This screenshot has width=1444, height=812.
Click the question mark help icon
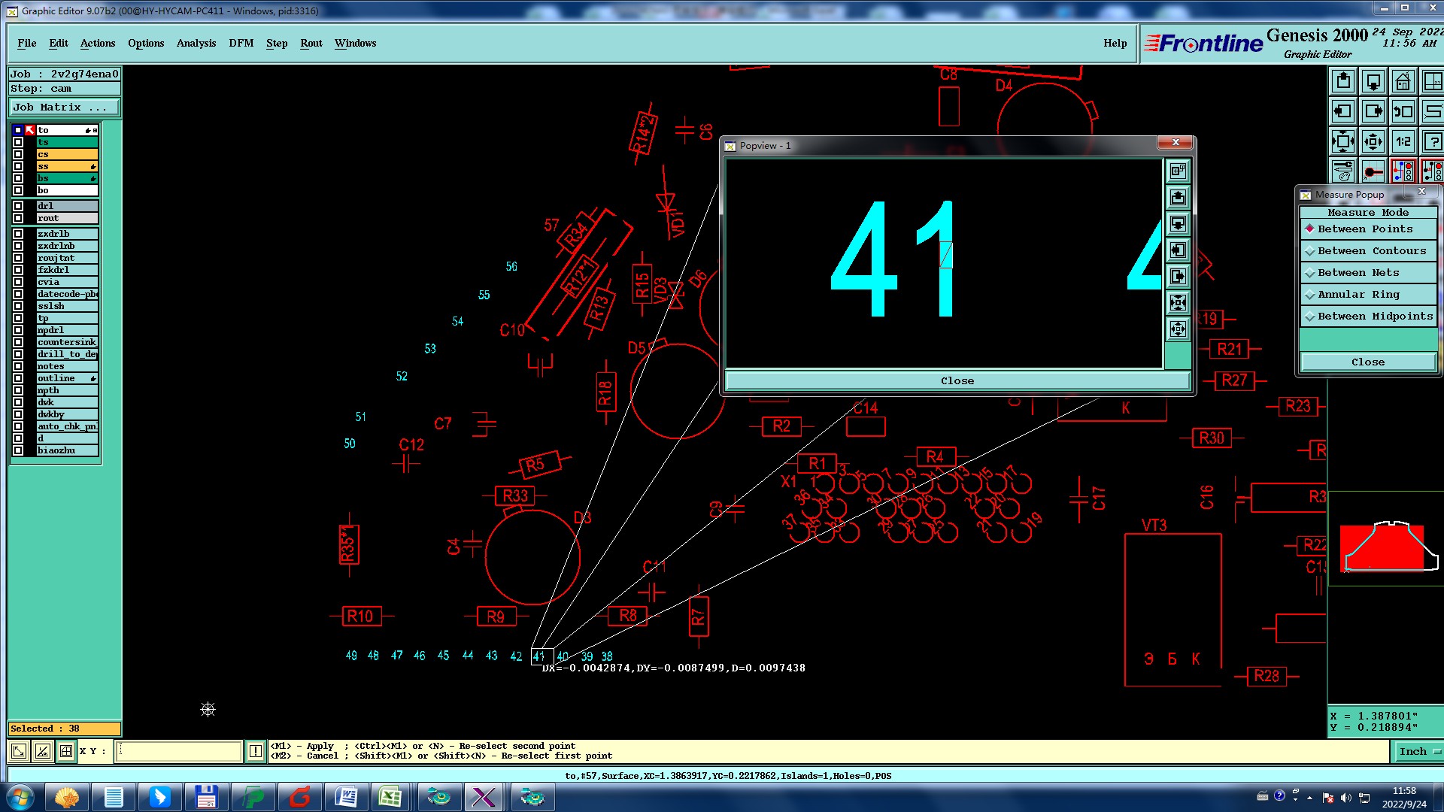pyautogui.click(x=1433, y=141)
